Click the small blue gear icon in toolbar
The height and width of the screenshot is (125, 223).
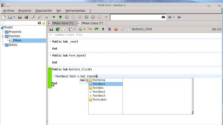46,17
